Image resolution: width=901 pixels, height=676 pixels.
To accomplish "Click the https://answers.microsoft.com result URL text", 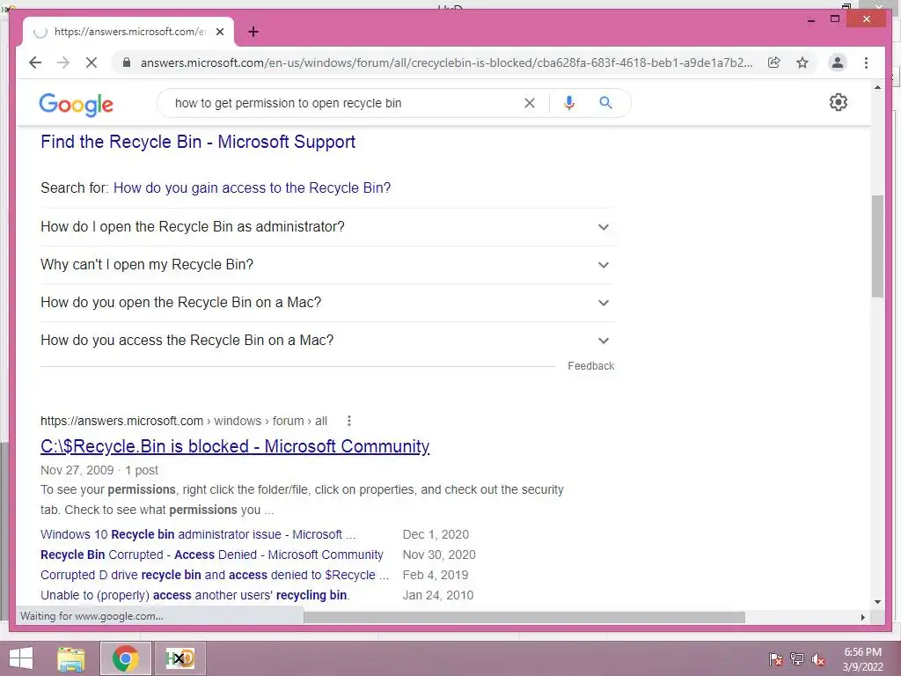I will pos(121,421).
